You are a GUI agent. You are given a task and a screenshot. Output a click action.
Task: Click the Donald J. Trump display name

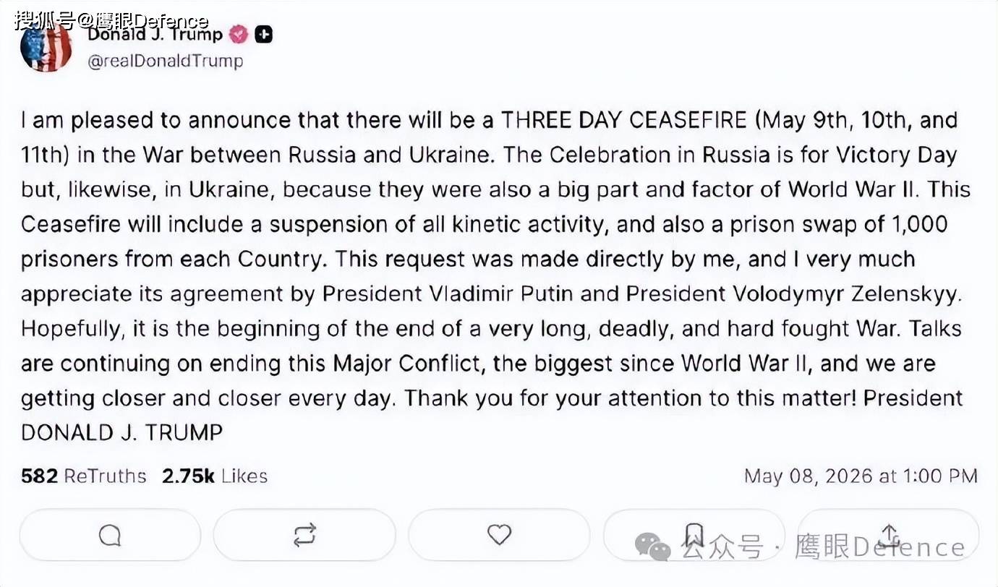[x=155, y=33]
